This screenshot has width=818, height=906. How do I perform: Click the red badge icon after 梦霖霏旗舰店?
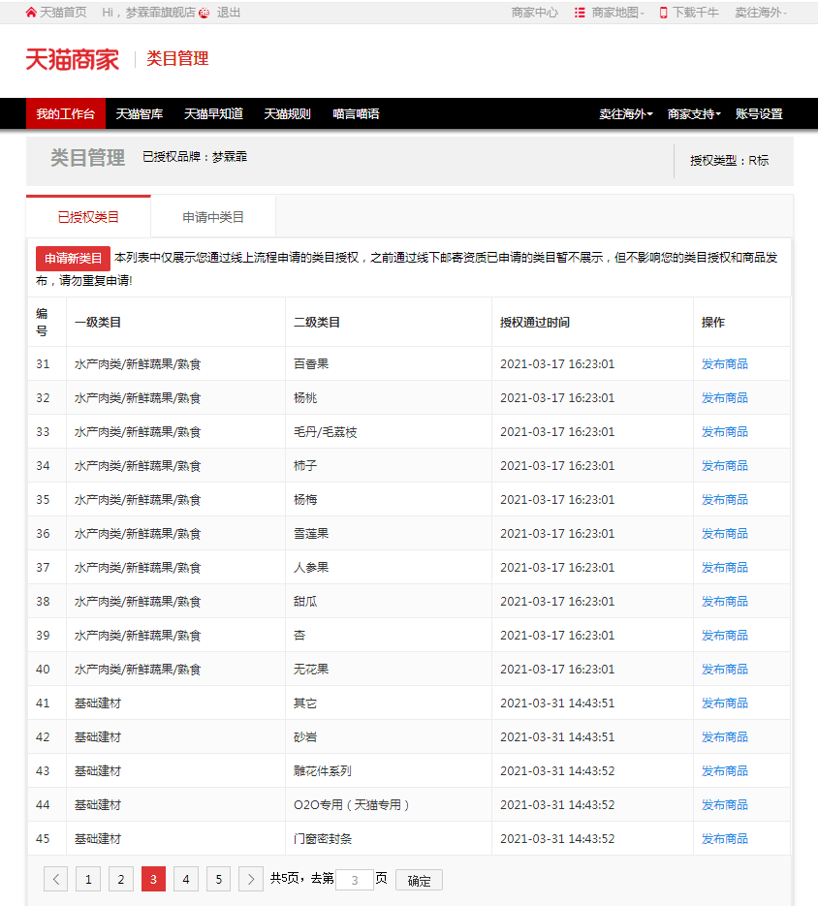pyautogui.click(x=204, y=13)
